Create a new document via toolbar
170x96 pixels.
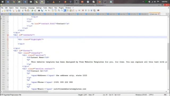pyautogui.click(x=2, y=11)
